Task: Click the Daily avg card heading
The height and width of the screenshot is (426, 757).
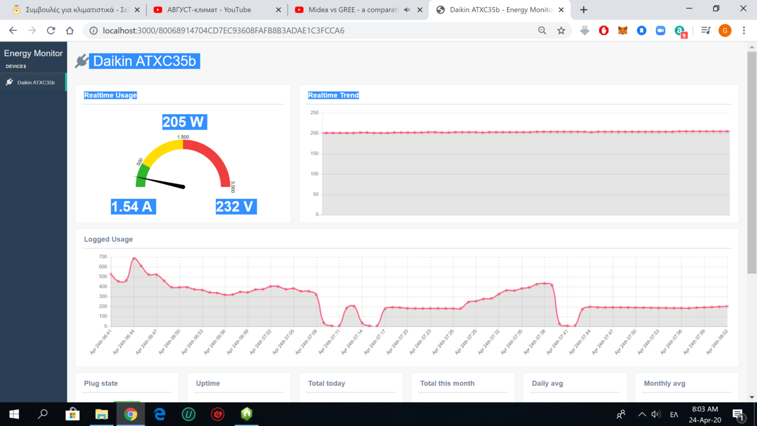Action: (x=548, y=383)
